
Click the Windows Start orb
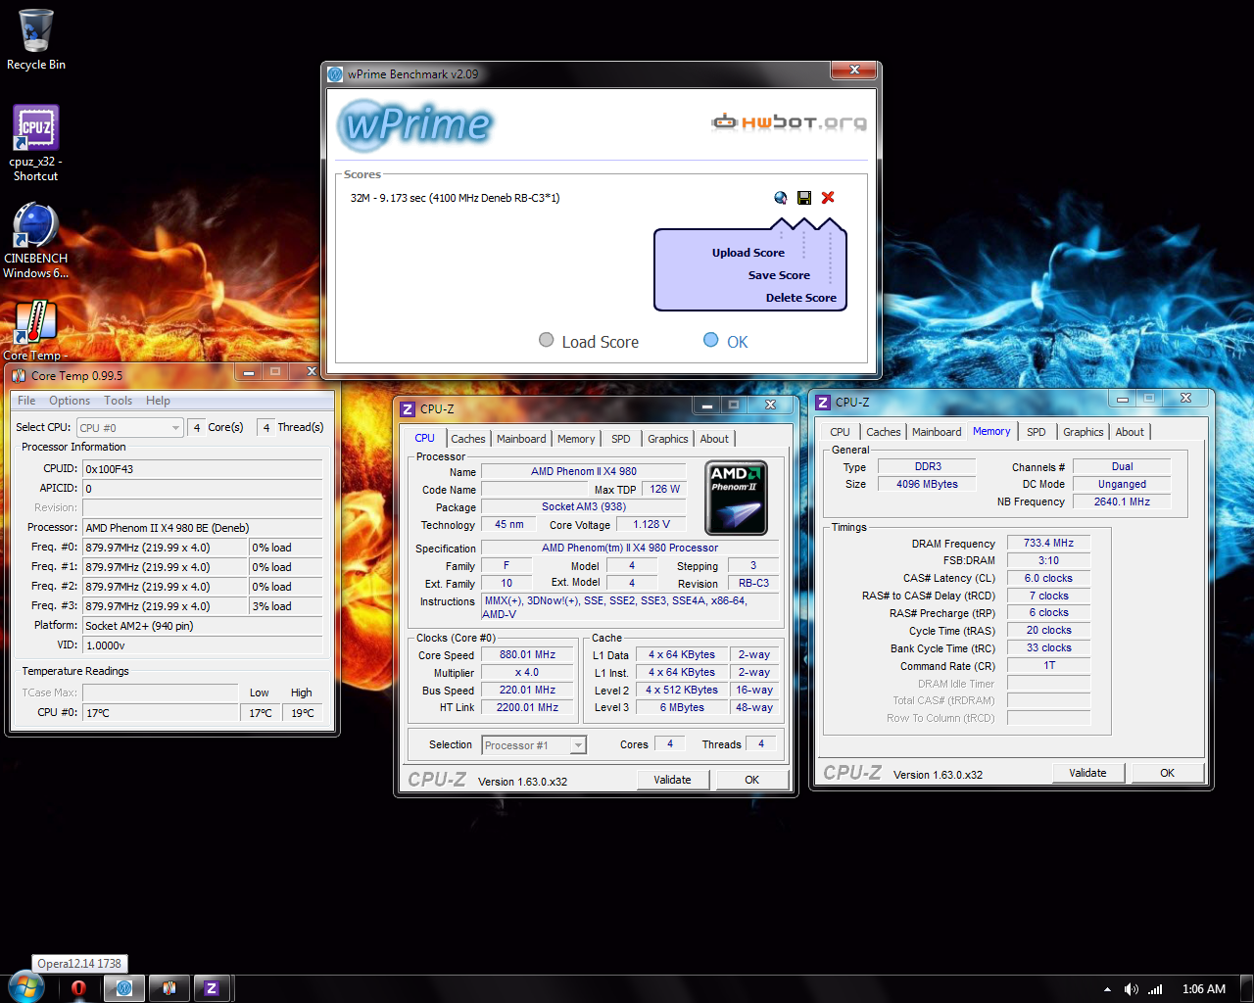(26, 987)
